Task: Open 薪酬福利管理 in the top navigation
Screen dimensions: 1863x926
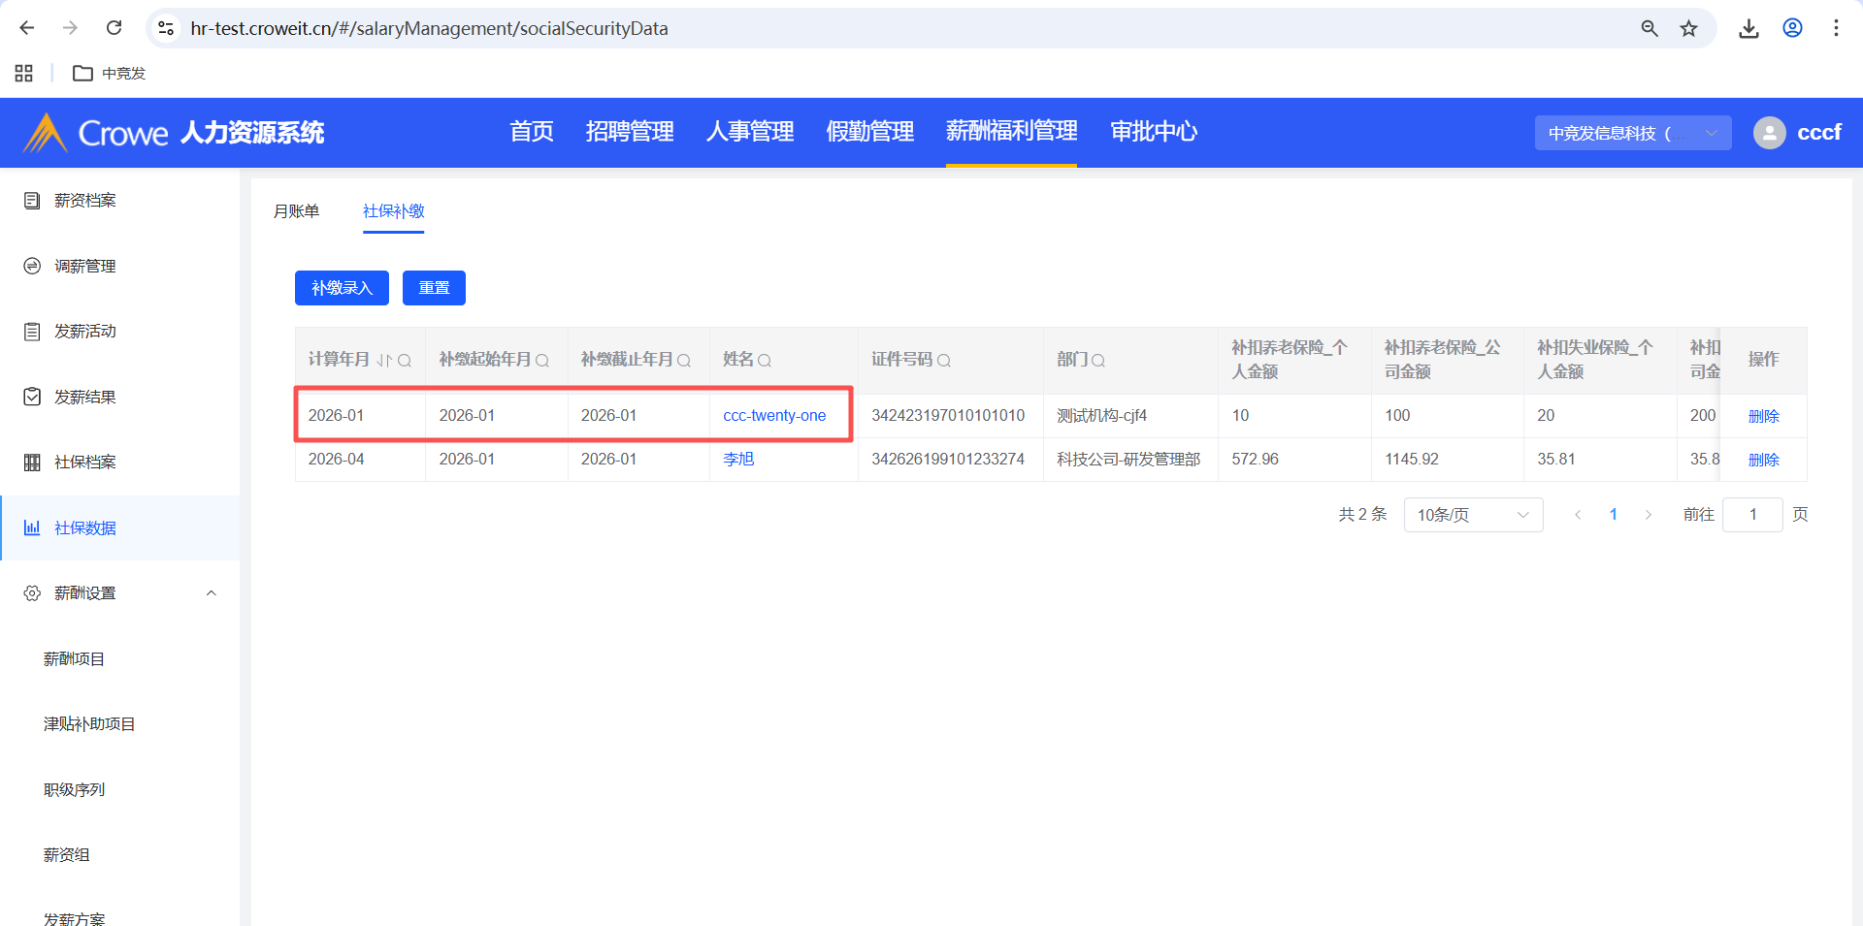Action: point(1012,132)
